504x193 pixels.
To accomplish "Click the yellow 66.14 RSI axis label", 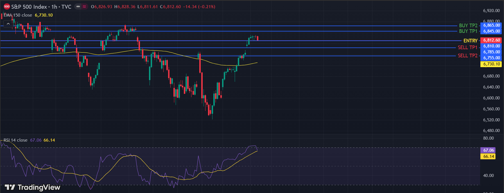I will tap(488, 156).
